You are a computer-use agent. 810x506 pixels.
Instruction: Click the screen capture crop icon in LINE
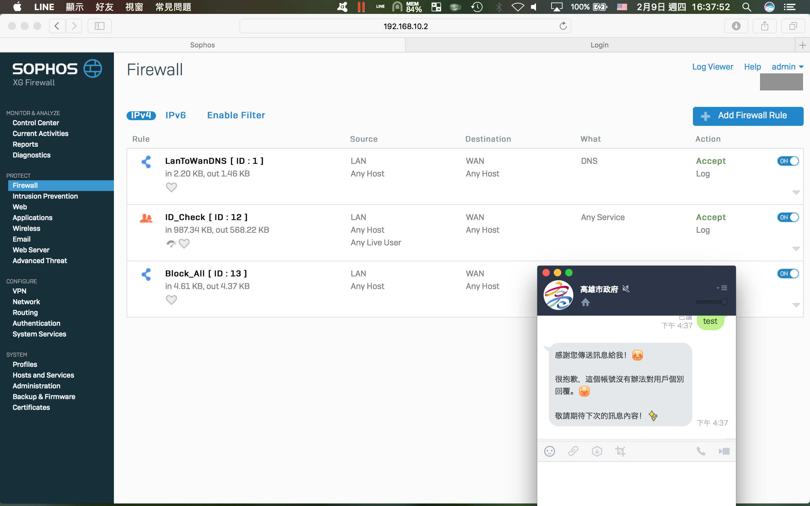pyautogui.click(x=620, y=451)
